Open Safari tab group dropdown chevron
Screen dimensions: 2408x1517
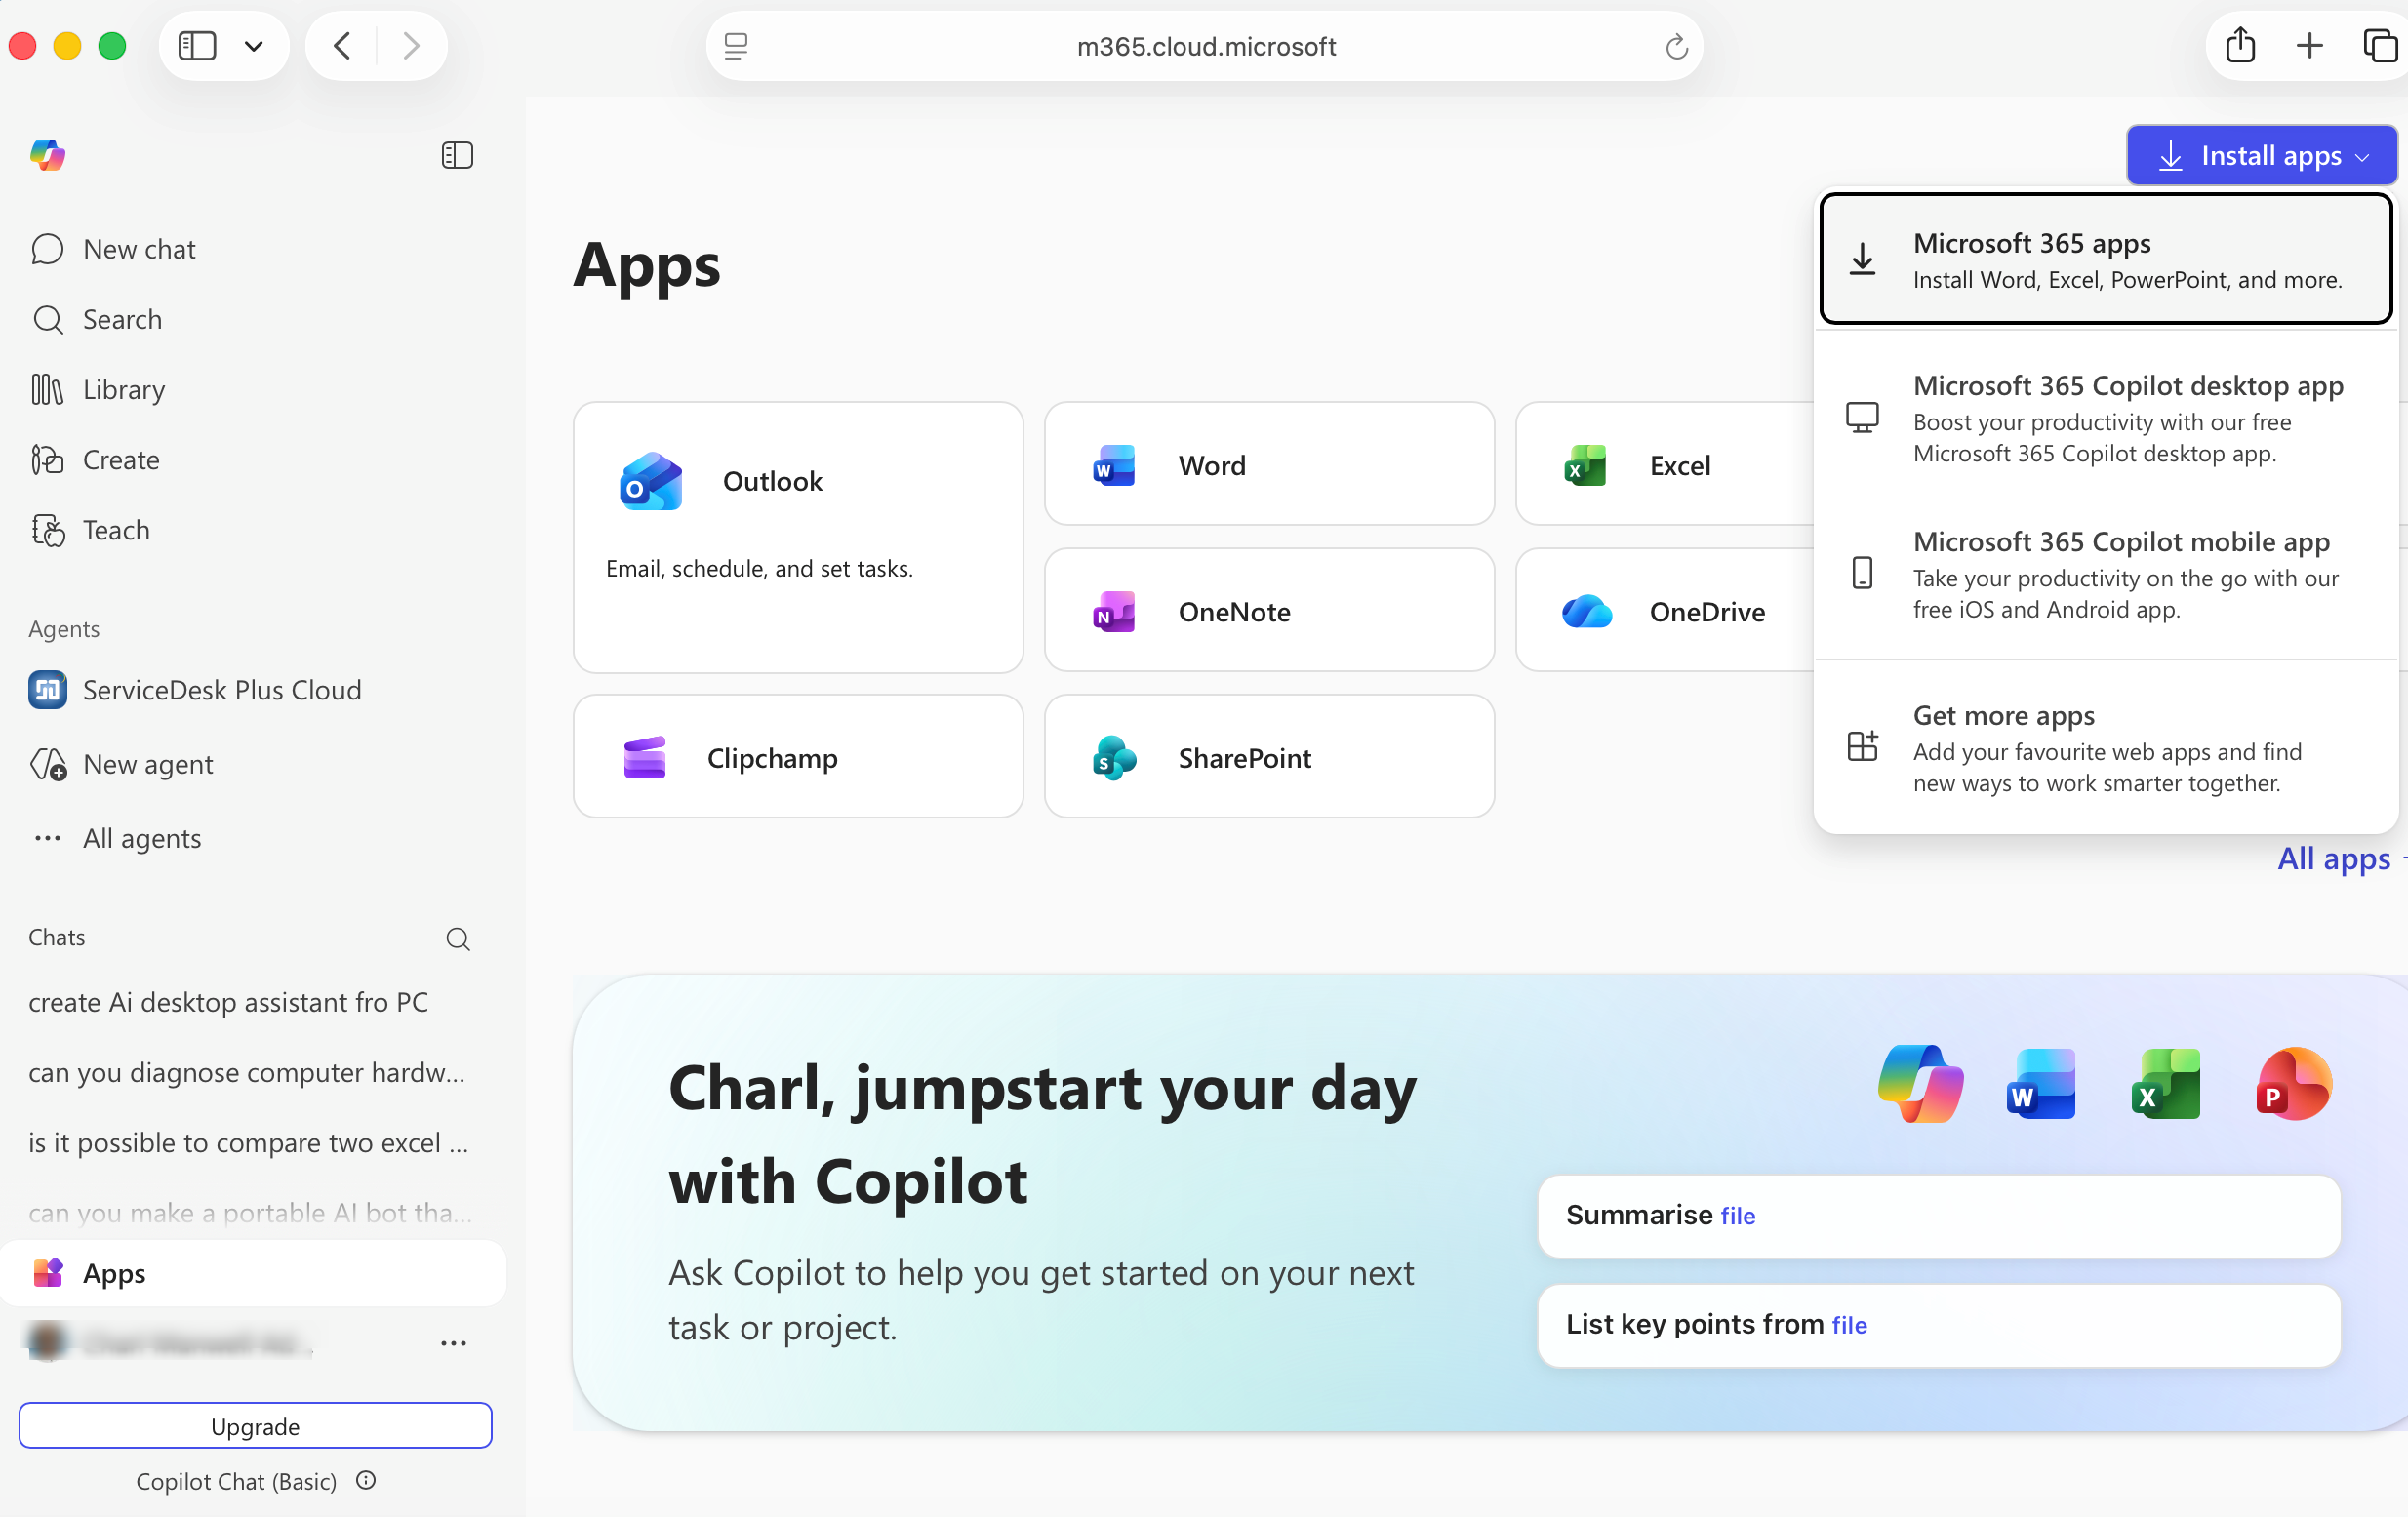click(x=254, y=46)
